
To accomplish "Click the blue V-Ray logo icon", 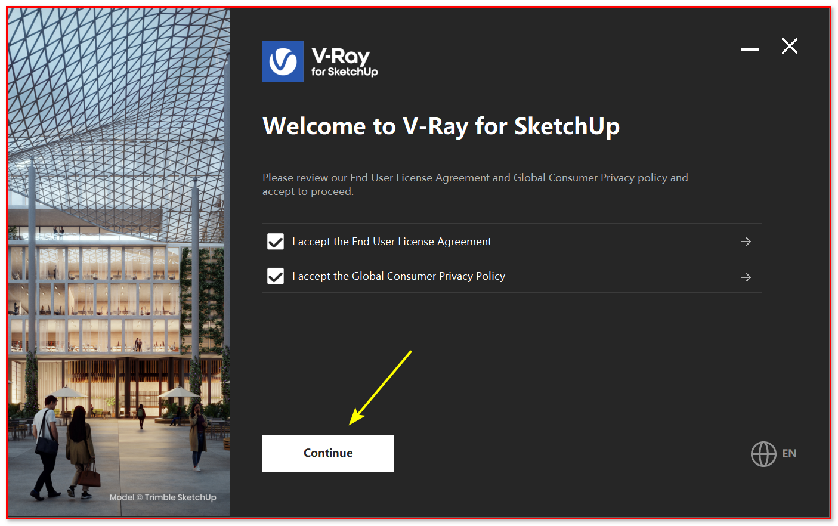I will (283, 61).
